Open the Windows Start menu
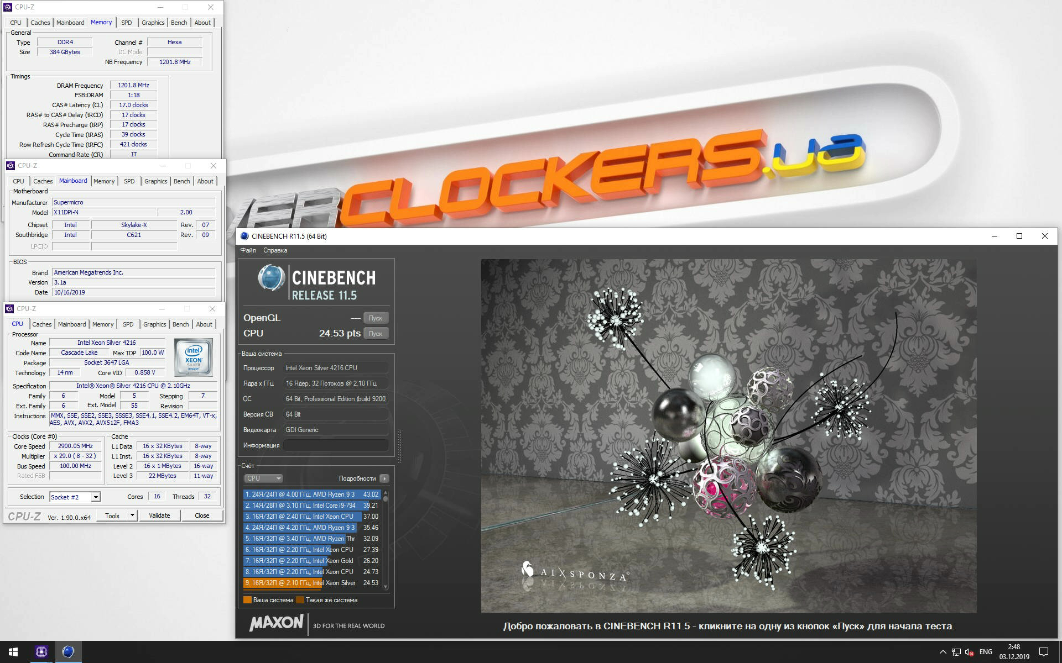 coord(13,652)
